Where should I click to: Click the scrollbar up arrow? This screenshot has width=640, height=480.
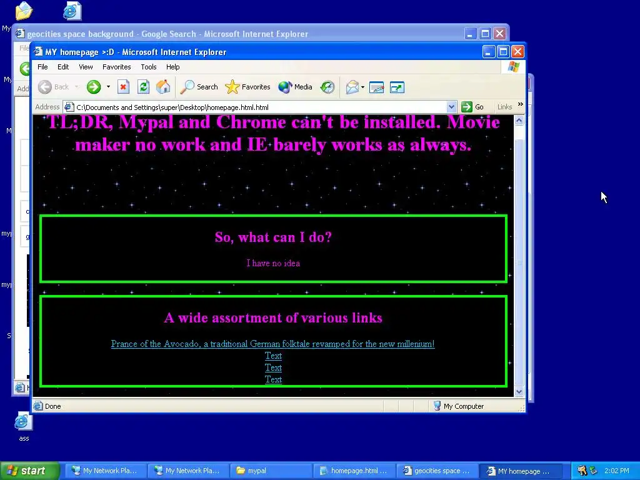pyautogui.click(x=519, y=121)
